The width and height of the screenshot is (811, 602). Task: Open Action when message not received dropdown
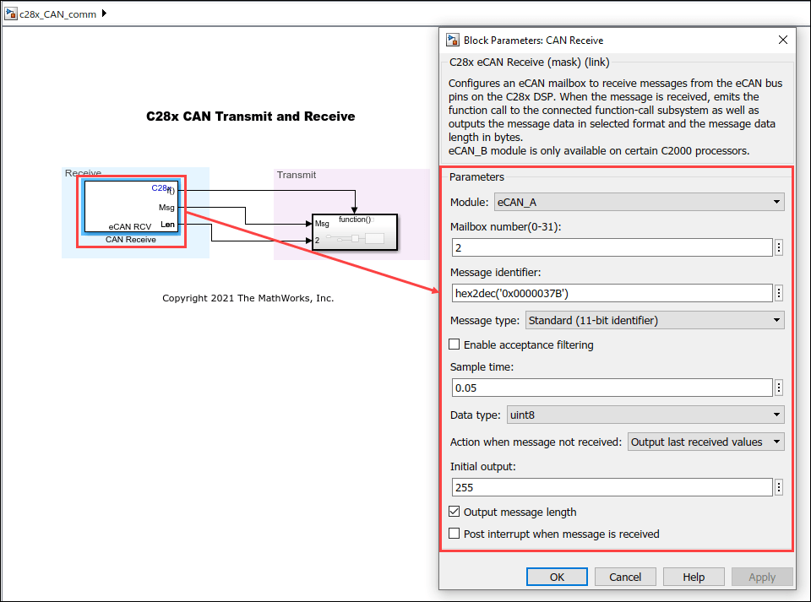click(x=705, y=442)
